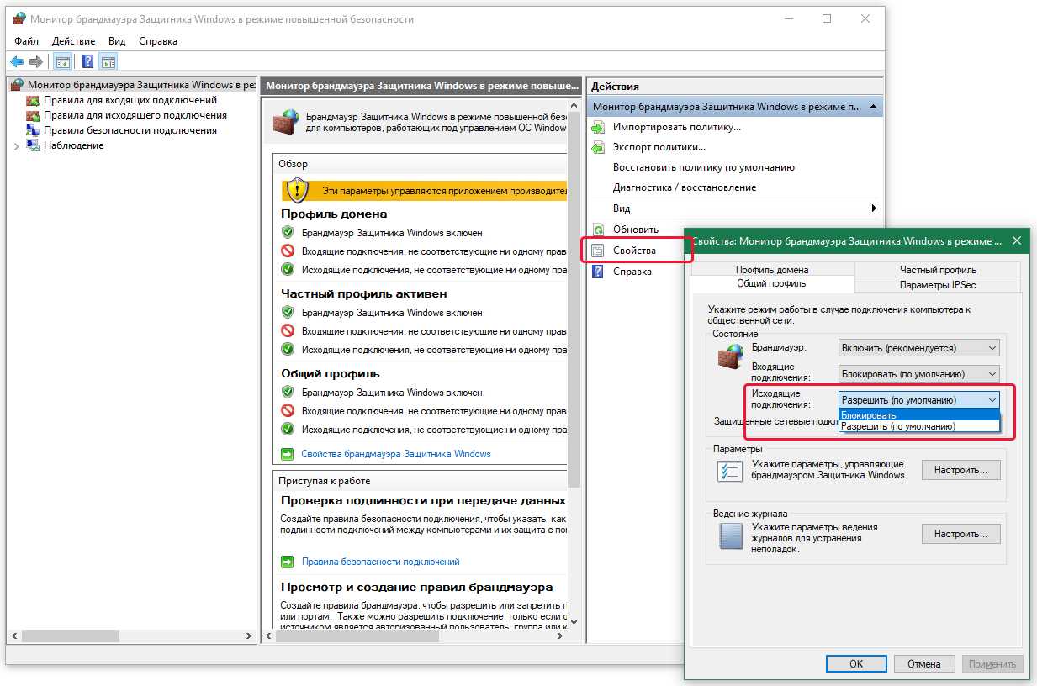The width and height of the screenshot is (1037, 686).
Task: Click the Отмена button
Action: pyautogui.click(x=923, y=663)
